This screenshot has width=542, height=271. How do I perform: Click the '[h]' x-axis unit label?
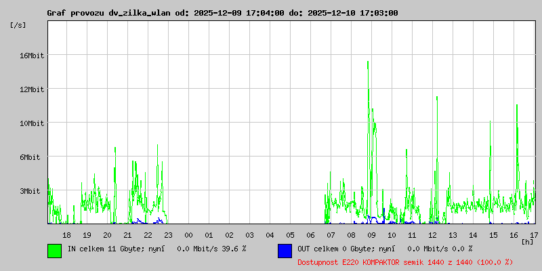click(x=528, y=242)
